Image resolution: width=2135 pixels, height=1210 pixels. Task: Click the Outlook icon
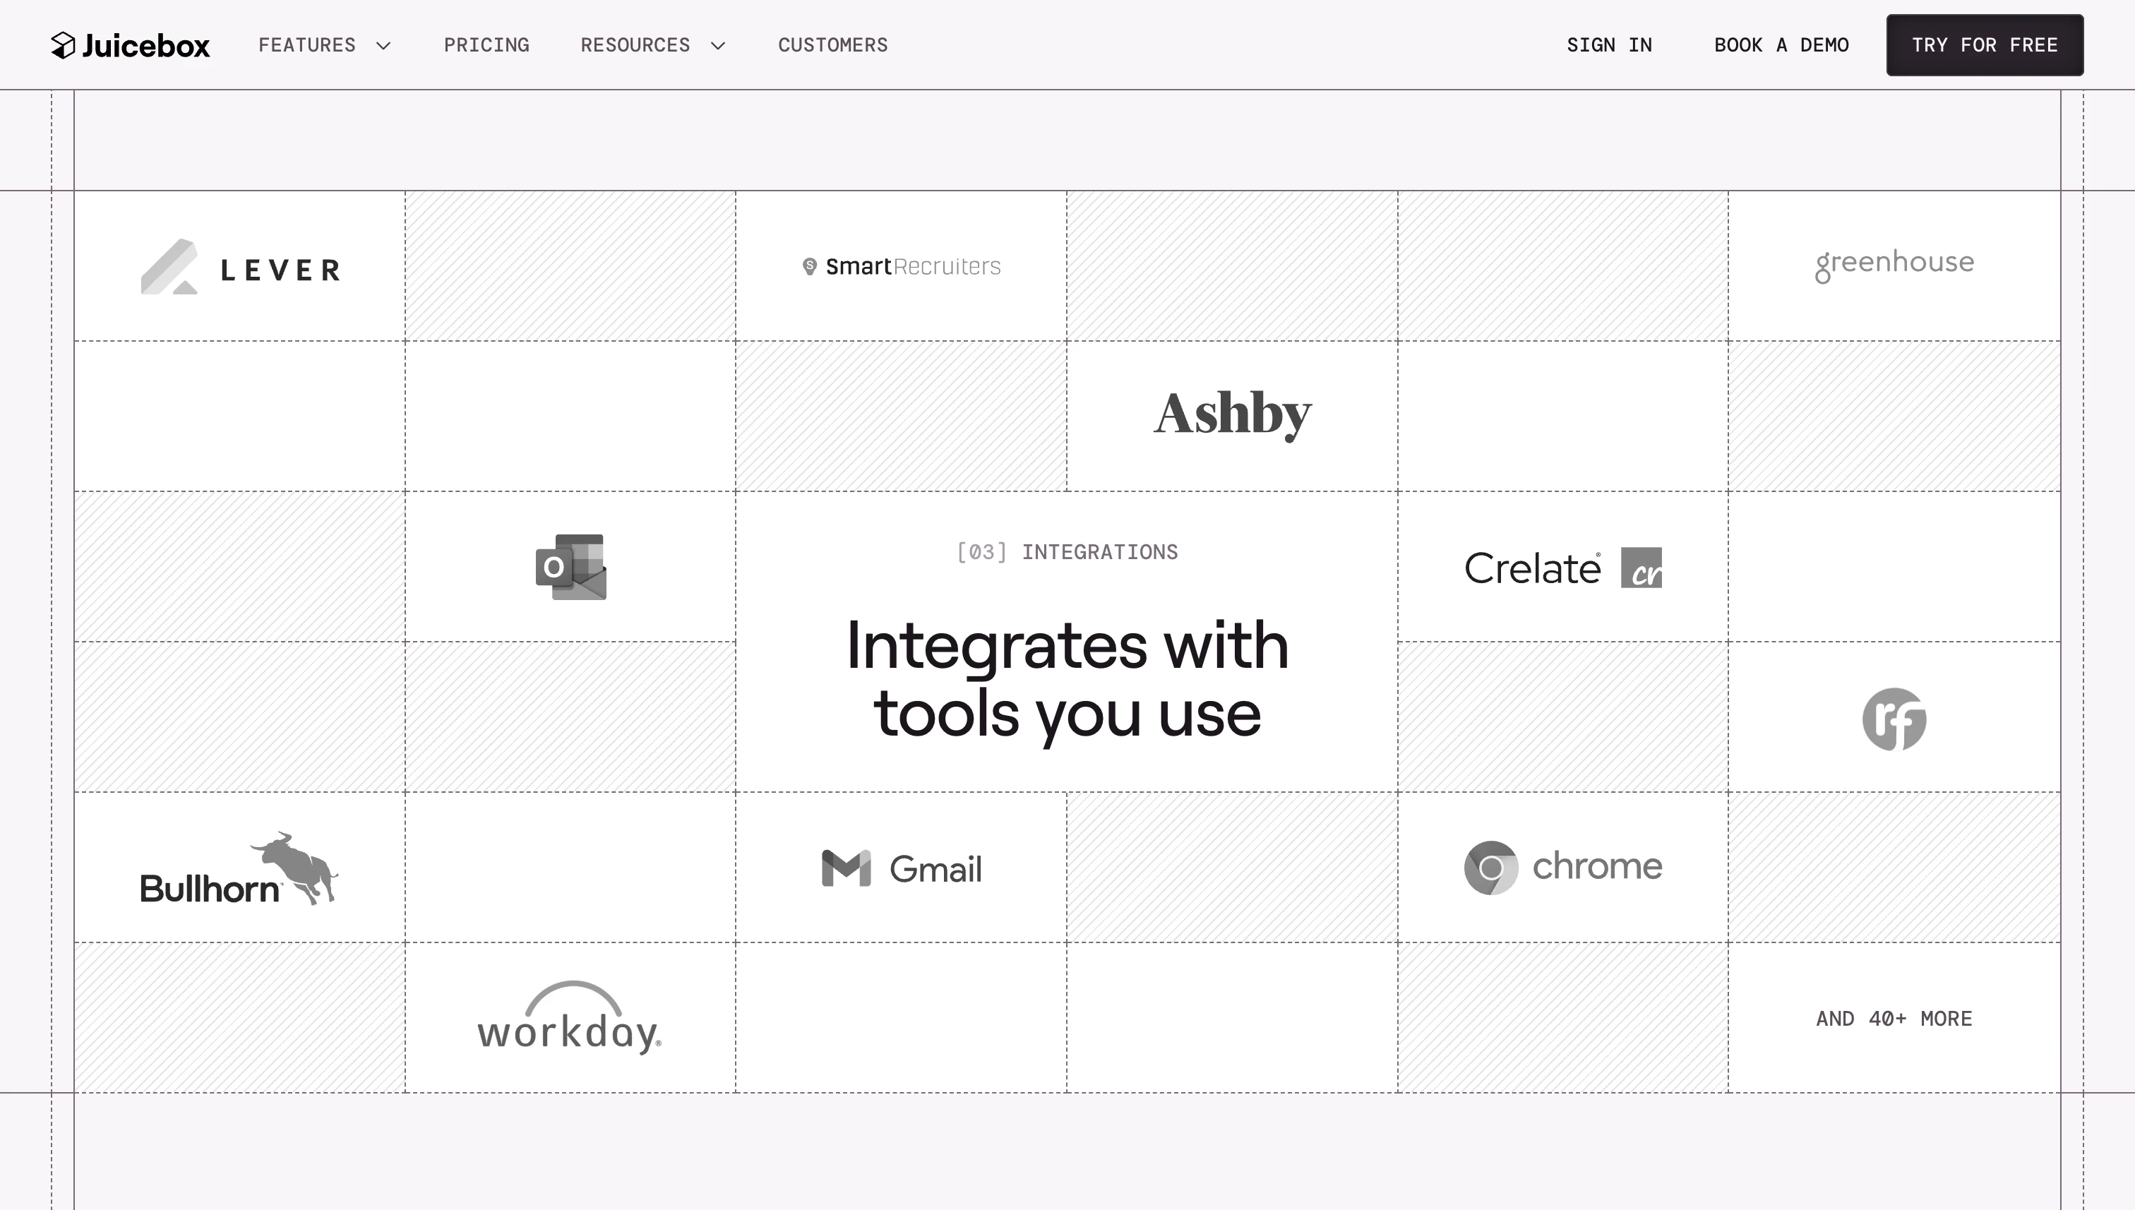click(x=571, y=567)
